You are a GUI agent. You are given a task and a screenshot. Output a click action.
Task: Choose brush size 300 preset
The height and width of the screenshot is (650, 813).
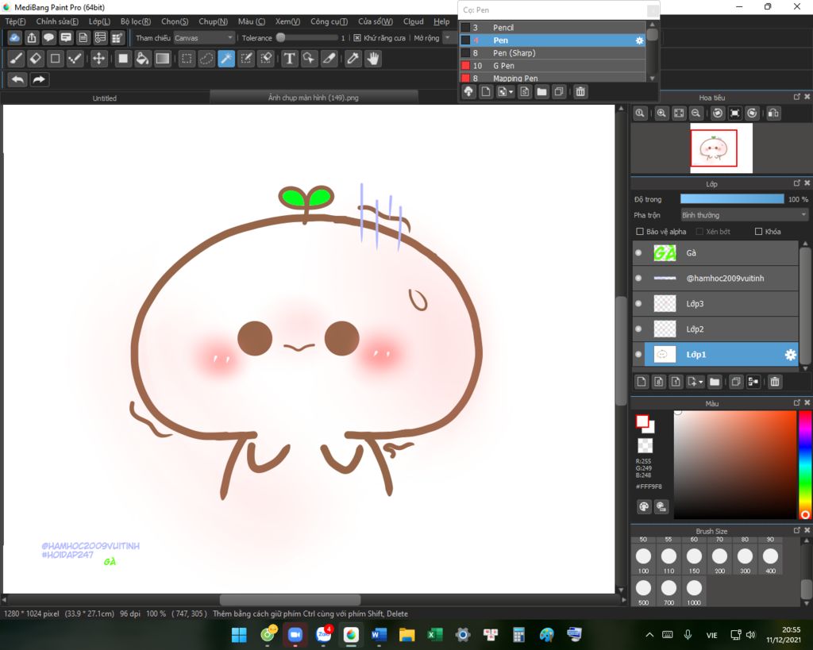point(745,560)
